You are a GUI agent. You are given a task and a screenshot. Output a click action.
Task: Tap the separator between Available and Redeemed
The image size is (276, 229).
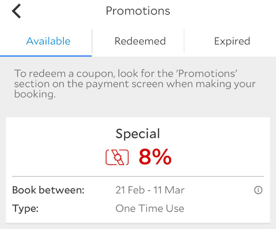point(92,41)
